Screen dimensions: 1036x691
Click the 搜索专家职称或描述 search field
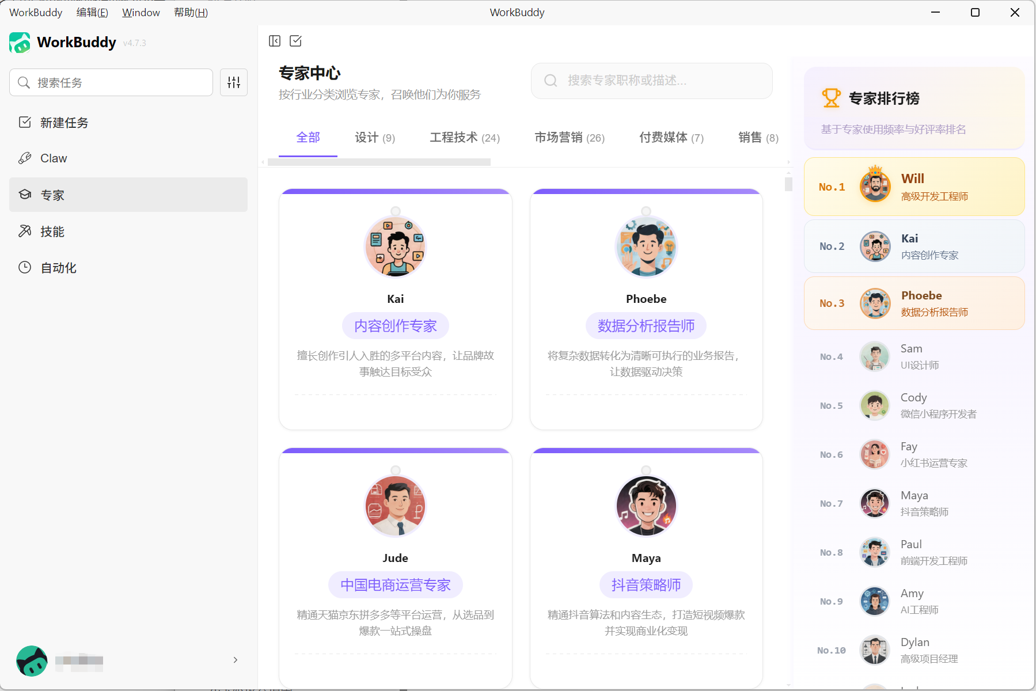point(651,81)
